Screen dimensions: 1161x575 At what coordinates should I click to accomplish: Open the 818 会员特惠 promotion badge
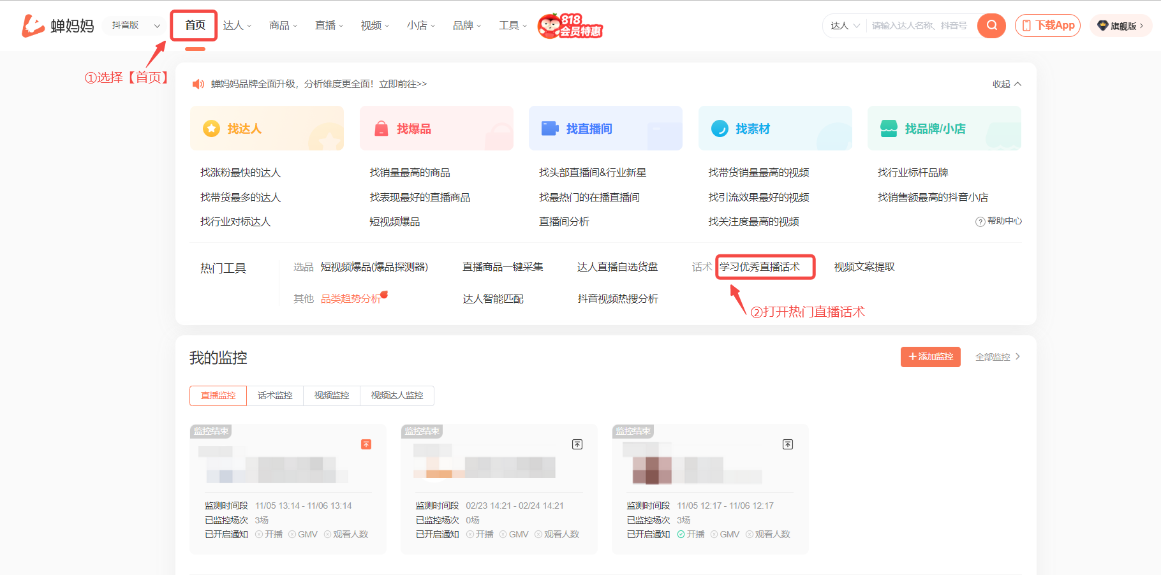pos(570,26)
